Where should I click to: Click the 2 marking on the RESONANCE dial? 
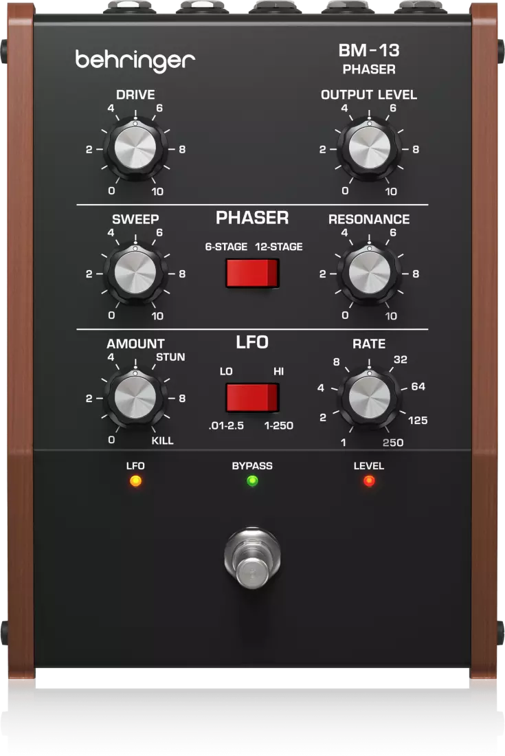322,274
